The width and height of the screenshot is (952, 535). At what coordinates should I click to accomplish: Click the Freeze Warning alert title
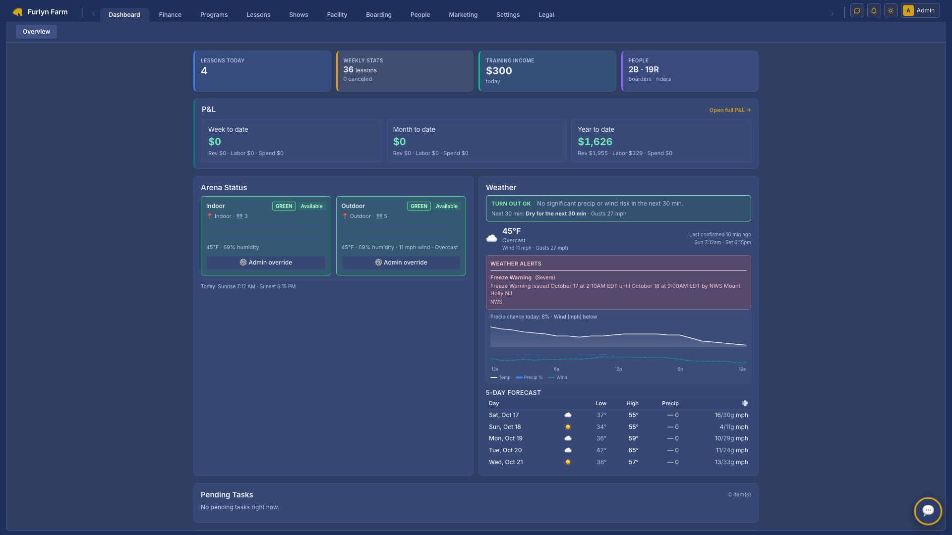(511, 277)
